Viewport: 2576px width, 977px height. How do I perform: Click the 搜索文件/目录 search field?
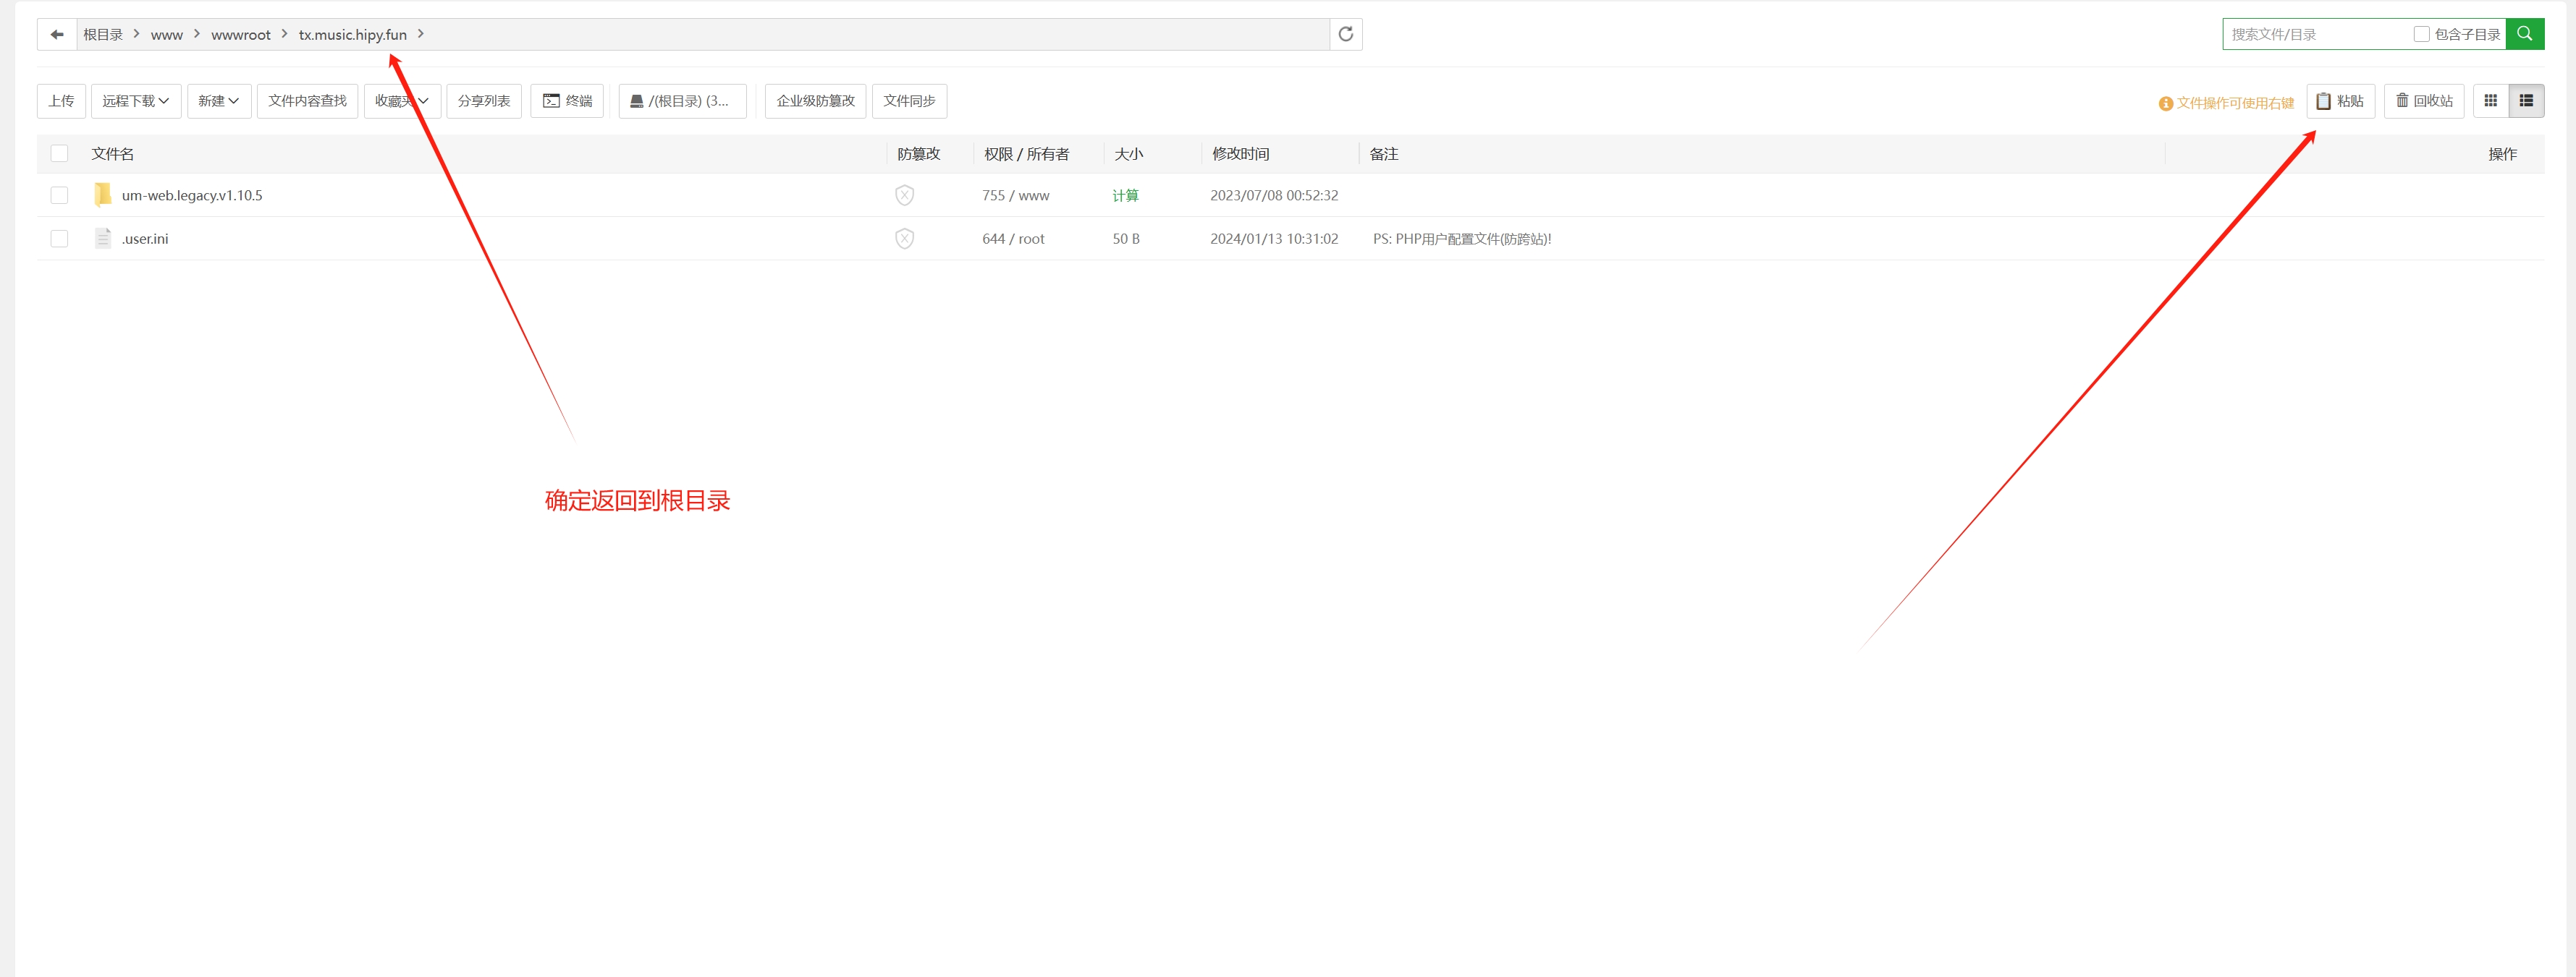click(x=2315, y=35)
